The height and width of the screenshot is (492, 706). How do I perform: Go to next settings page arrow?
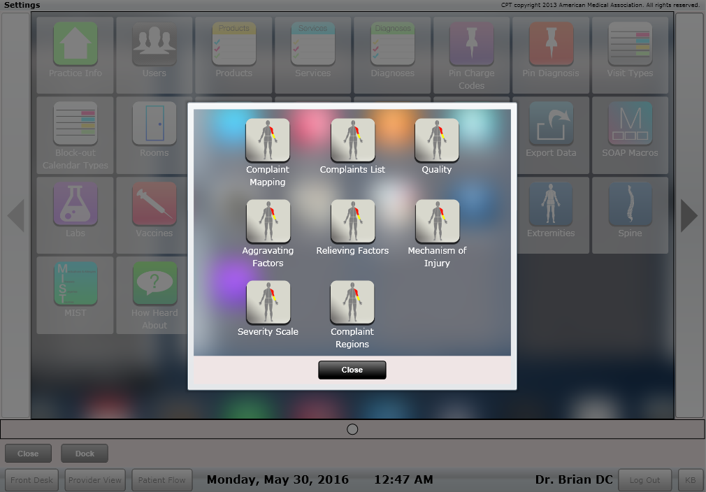click(689, 216)
